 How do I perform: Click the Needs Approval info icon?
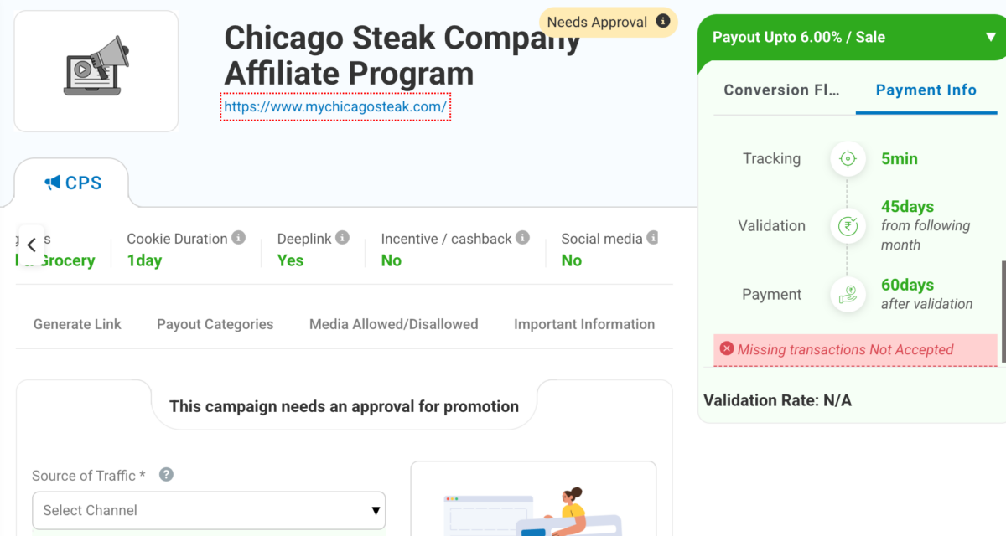pos(663,22)
